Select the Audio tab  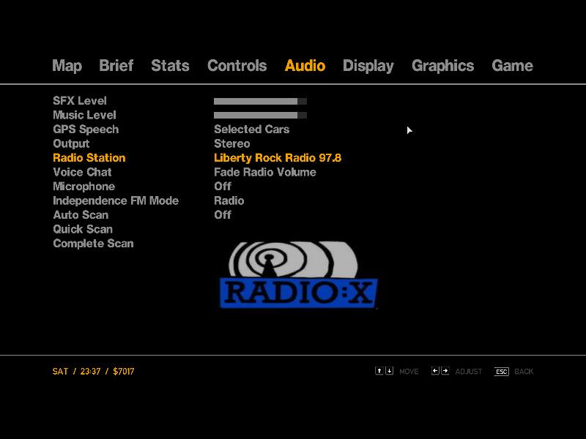(x=305, y=65)
